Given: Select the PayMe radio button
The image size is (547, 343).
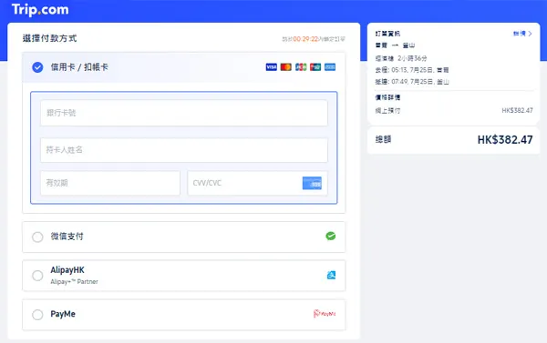Looking at the screenshot, I should (37, 315).
